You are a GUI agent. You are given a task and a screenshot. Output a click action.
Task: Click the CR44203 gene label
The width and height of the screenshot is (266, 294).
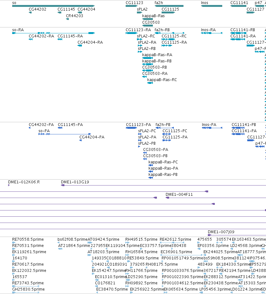click(74, 16)
